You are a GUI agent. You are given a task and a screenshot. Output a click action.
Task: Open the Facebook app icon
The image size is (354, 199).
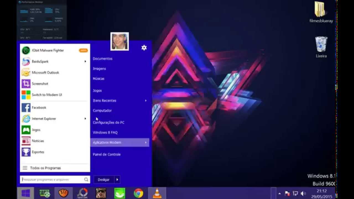(x=26, y=108)
